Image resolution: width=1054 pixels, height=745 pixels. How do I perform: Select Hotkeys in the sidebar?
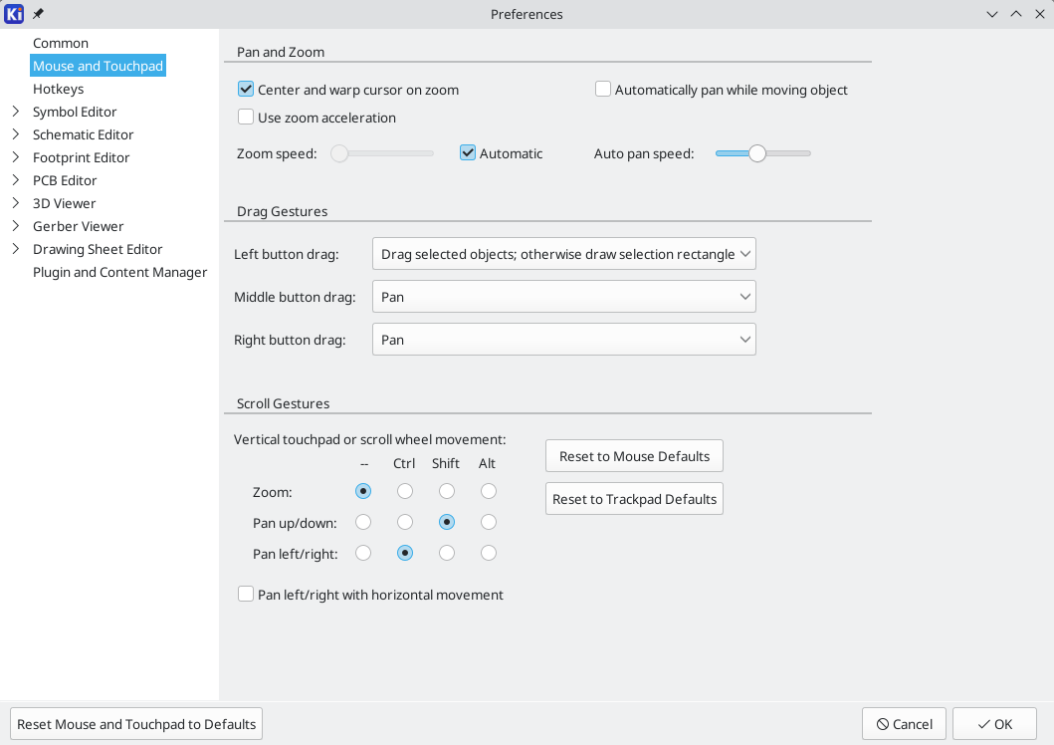[x=58, y=88]
